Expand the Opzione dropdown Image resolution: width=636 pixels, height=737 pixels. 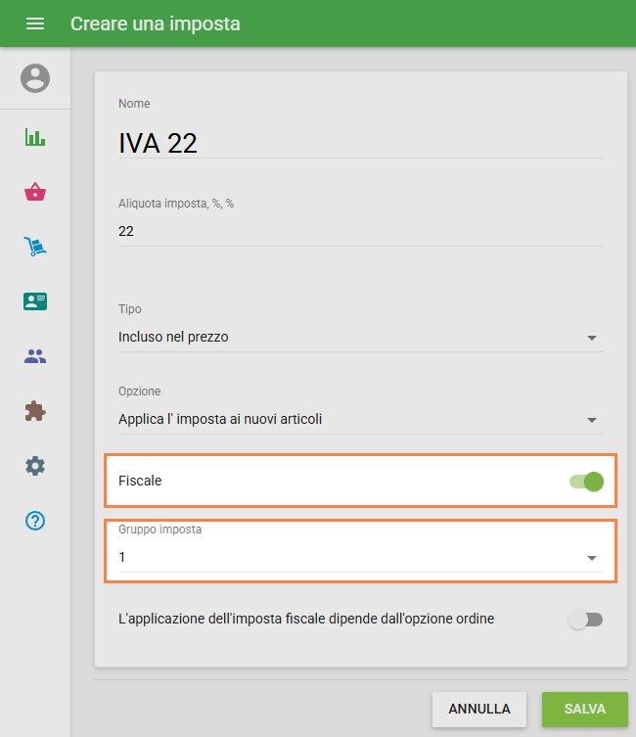pos(360,419)
